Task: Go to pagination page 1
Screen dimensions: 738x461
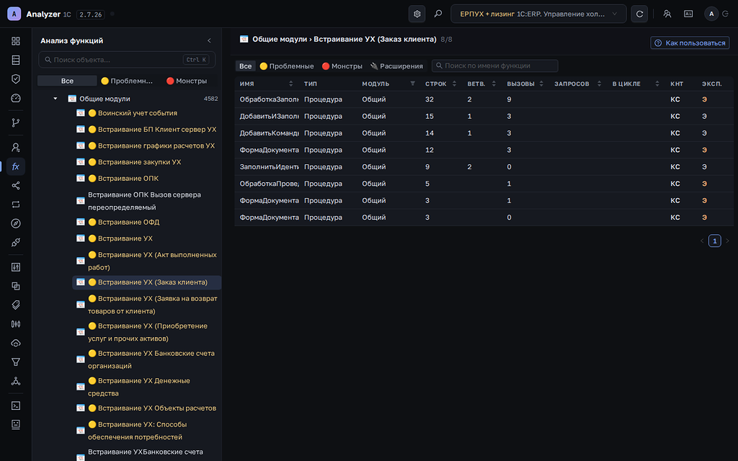Action: (714, 241)
